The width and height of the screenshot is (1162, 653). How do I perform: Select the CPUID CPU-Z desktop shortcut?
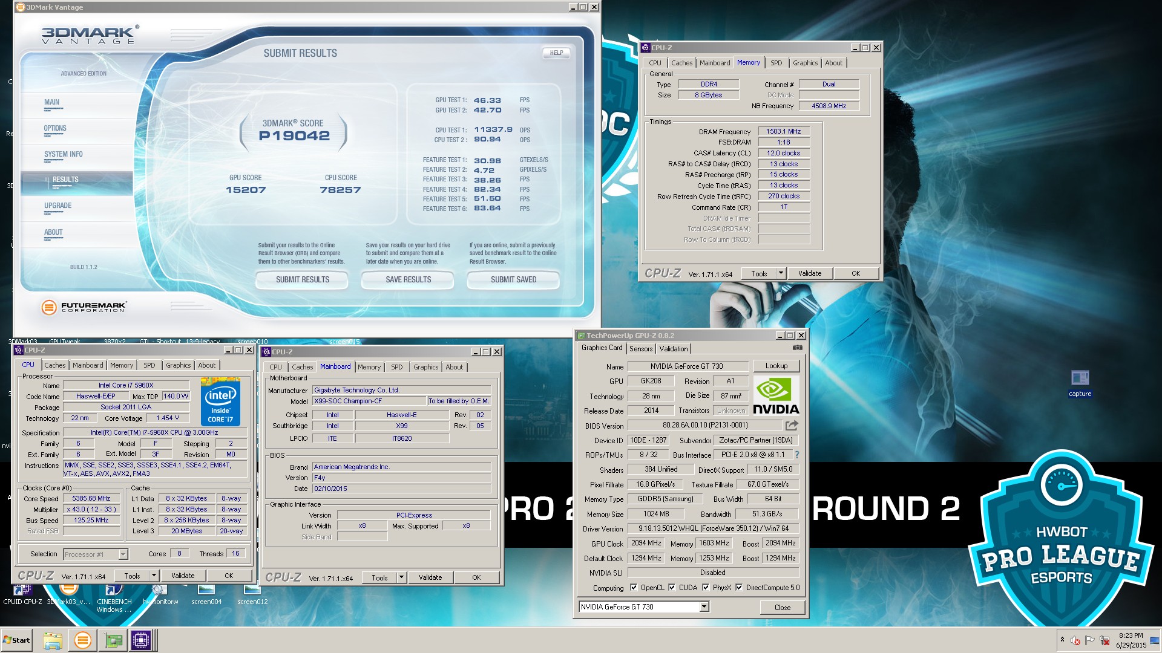tap(22, 595)
